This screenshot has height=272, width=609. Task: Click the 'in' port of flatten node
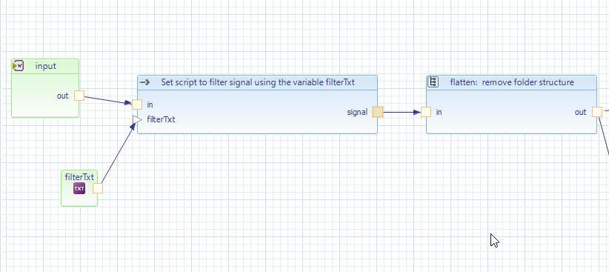(x=426, y=112)
